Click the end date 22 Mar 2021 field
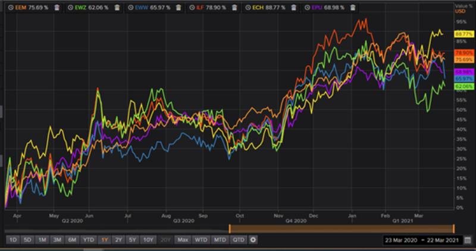This screenshot has width=476, height=251. pyautogui.click(x=443, y=240)
